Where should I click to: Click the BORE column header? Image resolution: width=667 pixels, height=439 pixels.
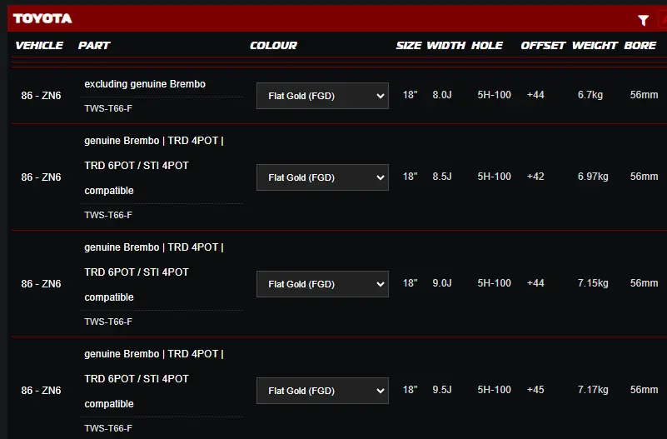tap(640, 46)
